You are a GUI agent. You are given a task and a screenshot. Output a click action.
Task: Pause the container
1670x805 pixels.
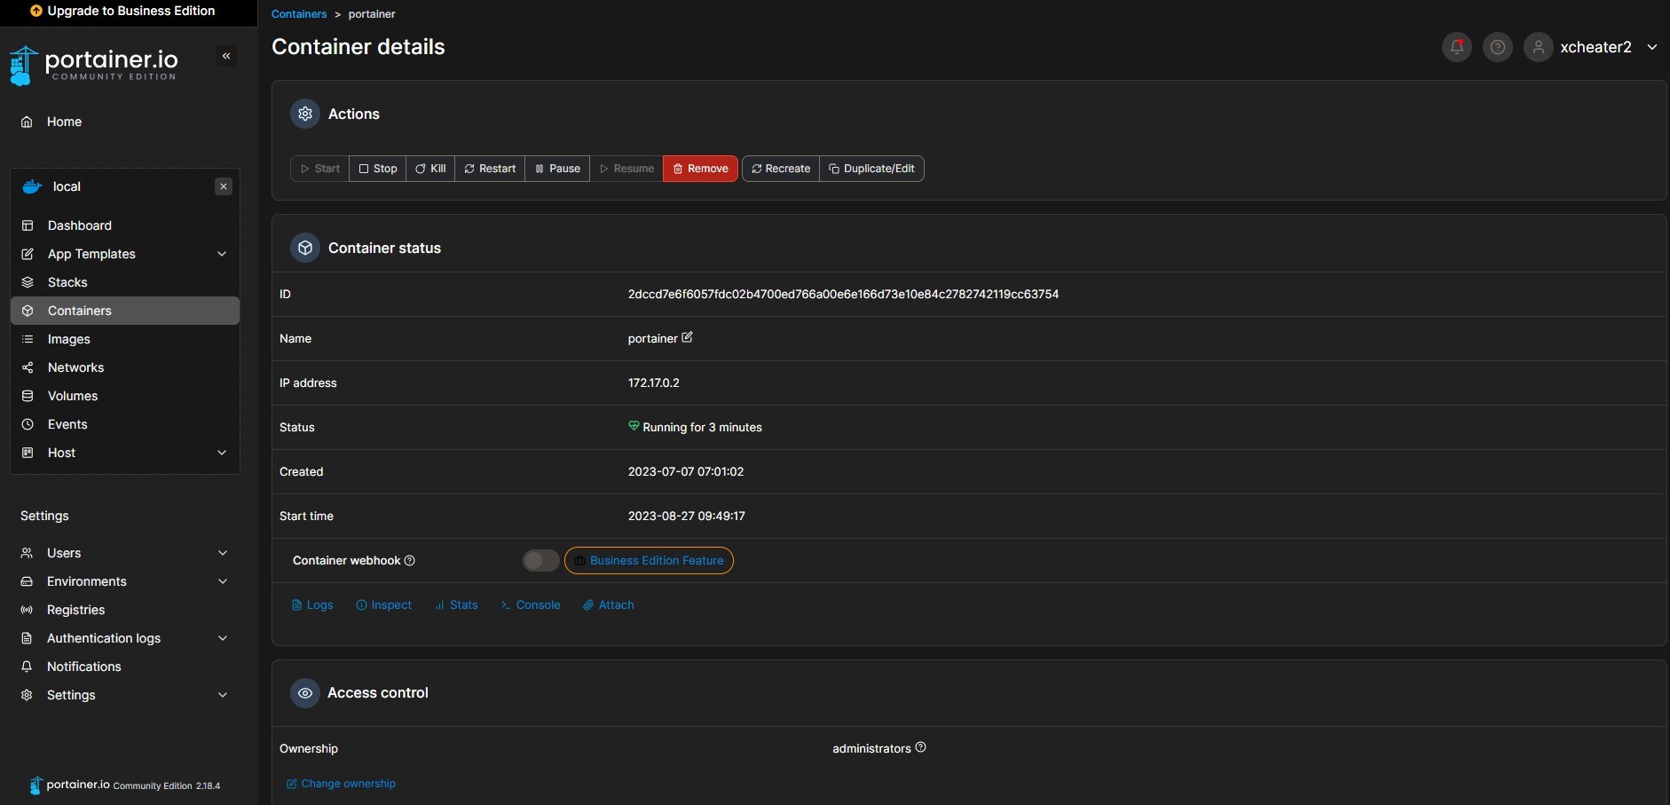pyautogui.click(x=557, y=169)
